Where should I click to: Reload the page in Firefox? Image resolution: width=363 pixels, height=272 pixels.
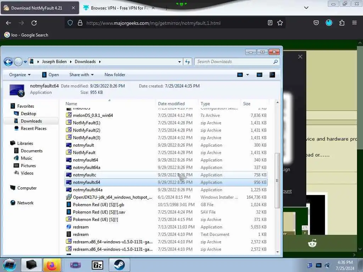[x=34, y=23]
